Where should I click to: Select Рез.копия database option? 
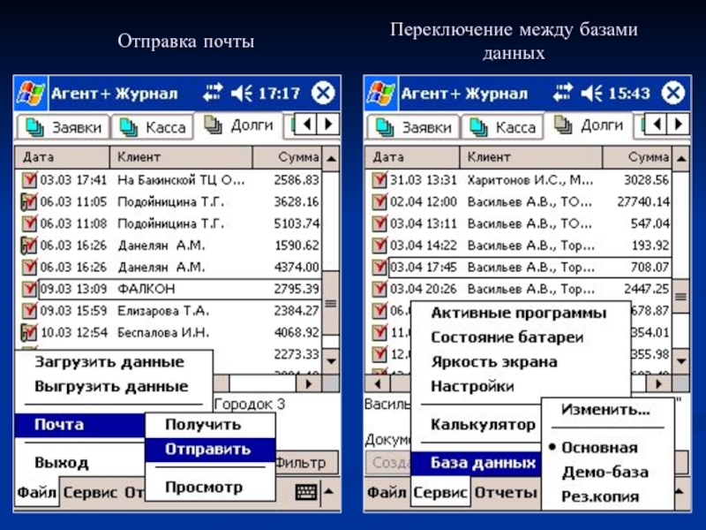tap(600, 496)
